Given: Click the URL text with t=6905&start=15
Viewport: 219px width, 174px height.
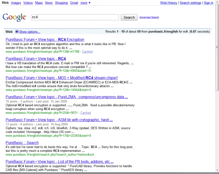Looking at the screenshot, I should pos(48,71).
